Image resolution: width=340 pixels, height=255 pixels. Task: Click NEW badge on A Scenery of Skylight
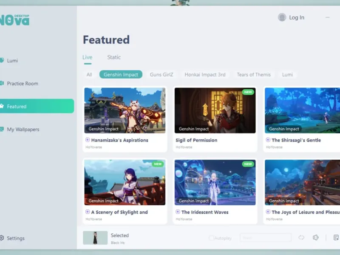158,164
